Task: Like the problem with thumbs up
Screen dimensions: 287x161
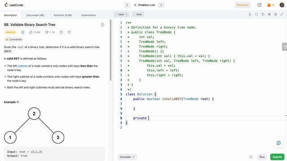Action: pos(35,32)
